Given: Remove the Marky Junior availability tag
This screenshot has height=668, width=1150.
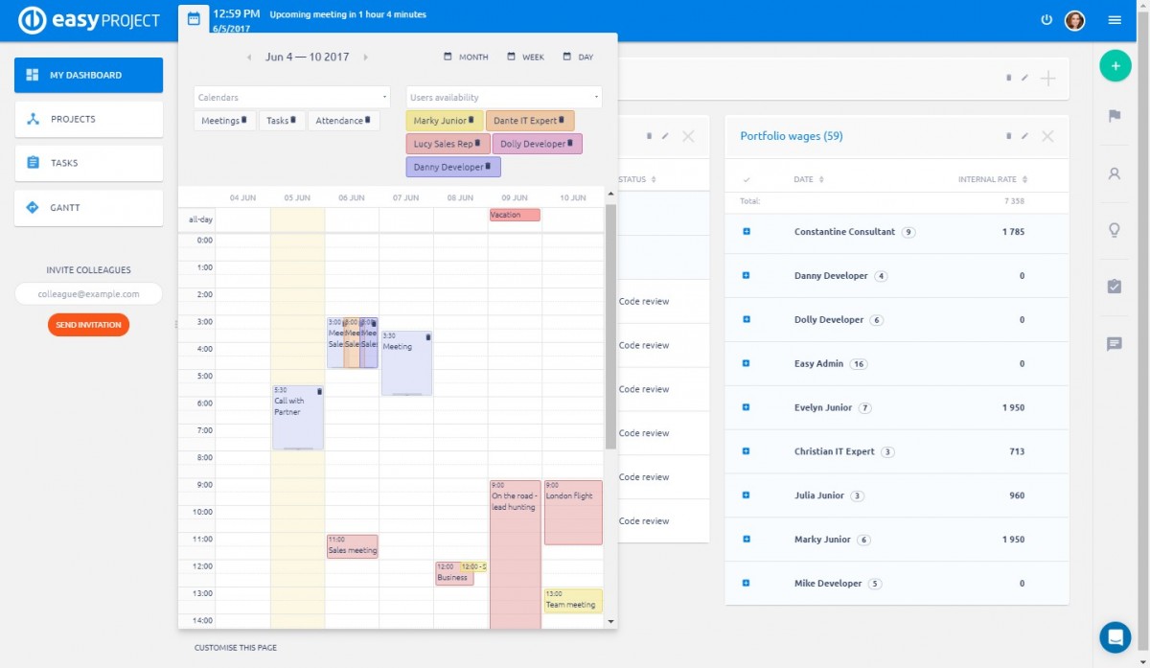Looking at the screenshot, I should (471, 121).
